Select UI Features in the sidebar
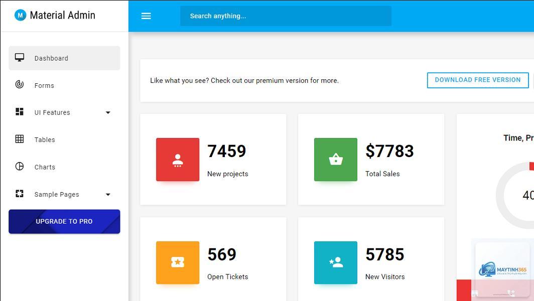The height and width of the screenshot is (301, 534). pos(64,113)
